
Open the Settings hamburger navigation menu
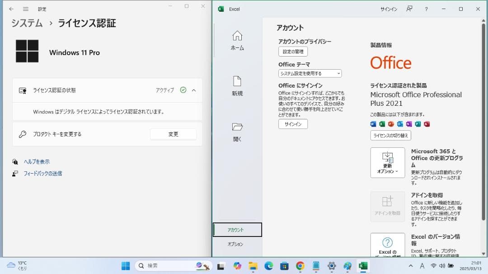[26, 9]
